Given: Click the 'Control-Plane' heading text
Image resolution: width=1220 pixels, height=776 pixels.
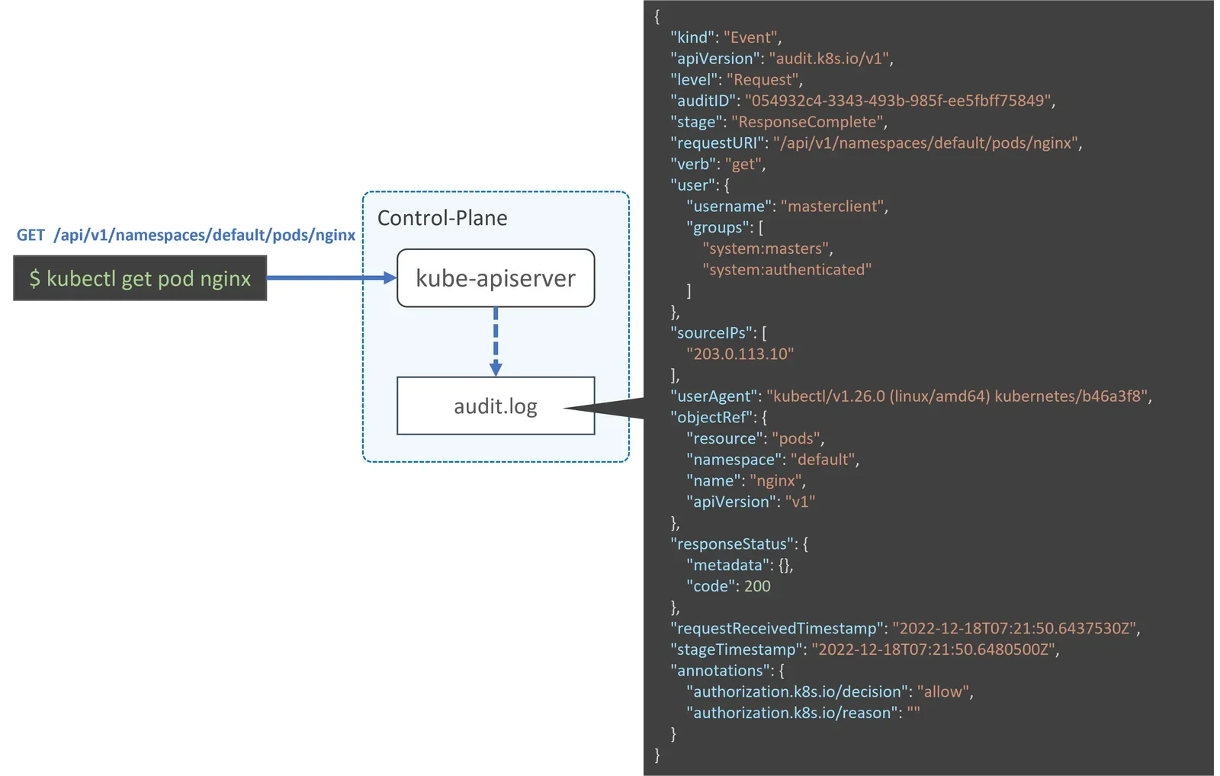Looking at the screenshot, I should 442,218.
